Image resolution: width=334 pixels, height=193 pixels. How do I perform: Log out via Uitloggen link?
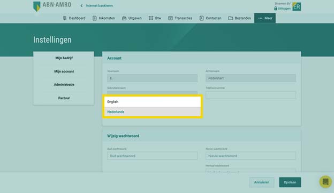[284, 9]
